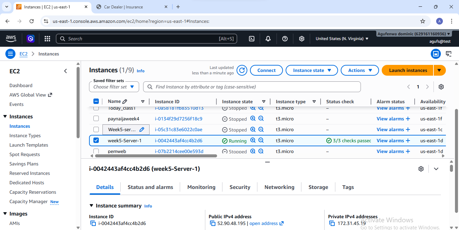This screenshot has width=459, height=230.
Task: Open the notifications bell
Action: (268, 39)
